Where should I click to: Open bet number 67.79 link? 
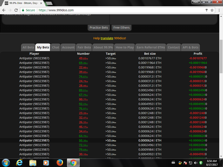[83, 95]
